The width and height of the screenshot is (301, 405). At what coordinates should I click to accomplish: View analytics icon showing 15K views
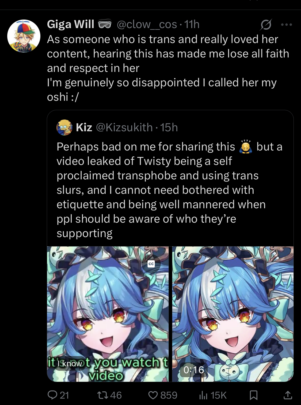click(x=203, y=395)
